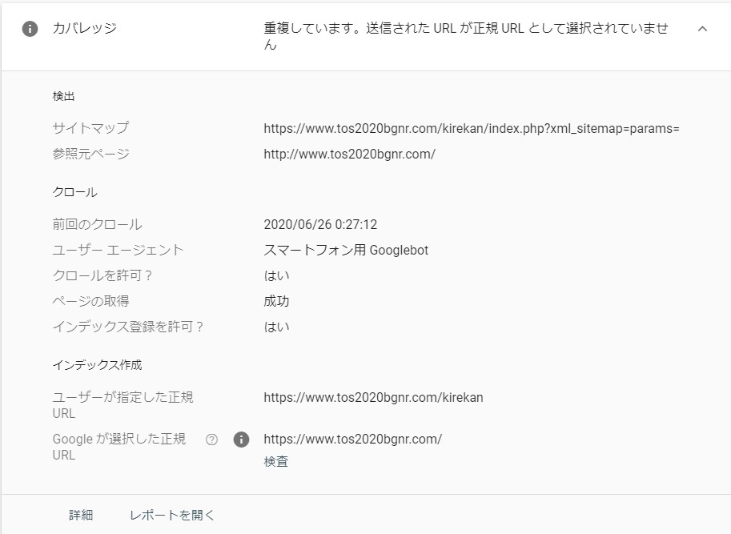This screenshot has height=534, width=731.
Task: Click the ユーザーが指定した正規 URL label
Action: click(123, 405)
